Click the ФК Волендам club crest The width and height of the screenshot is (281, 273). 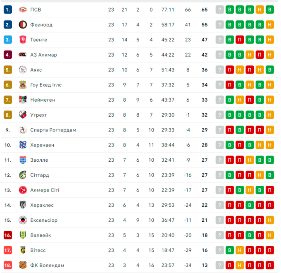pyautogui.click(x=23, y=265)
